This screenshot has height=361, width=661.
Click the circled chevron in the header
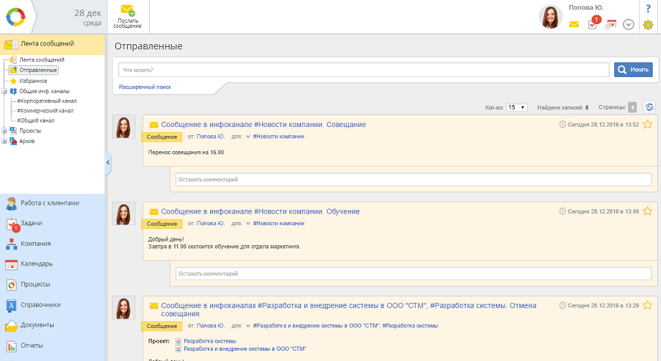(629, 24)
